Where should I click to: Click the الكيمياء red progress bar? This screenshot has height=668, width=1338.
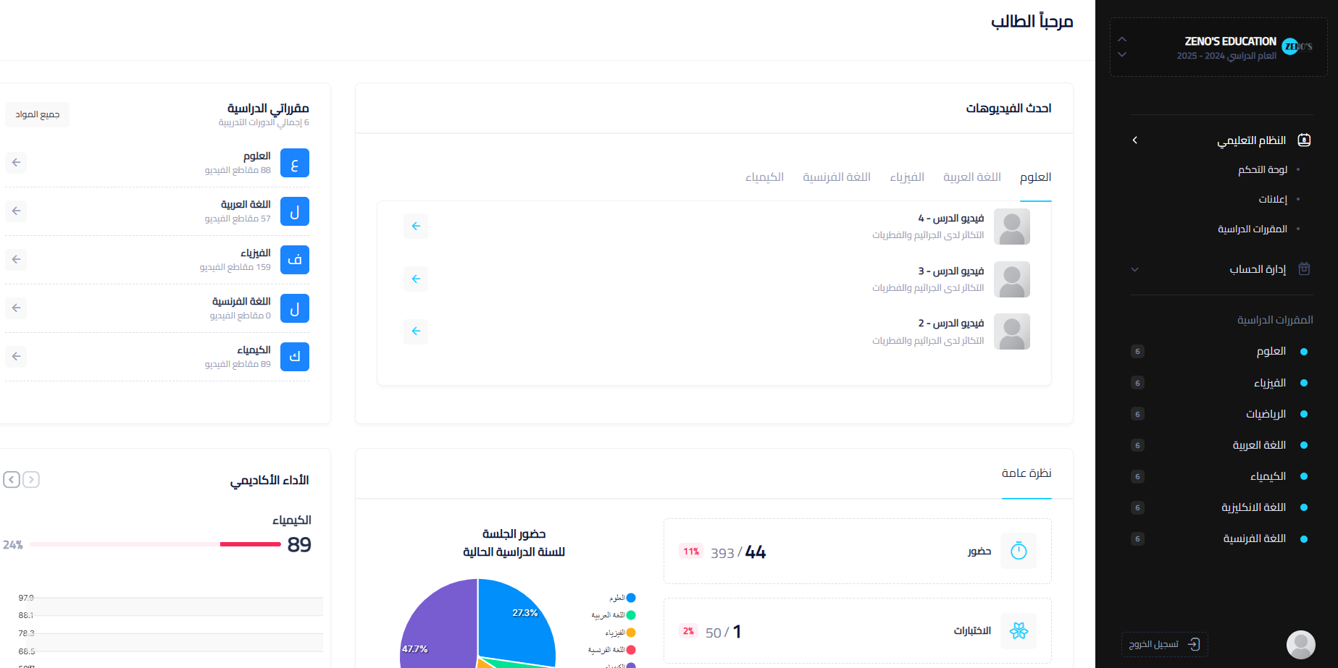tap(250, 544)
